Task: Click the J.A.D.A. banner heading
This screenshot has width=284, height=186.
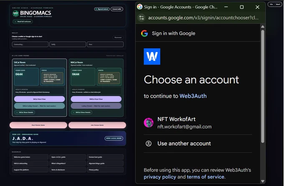Action: 23,138
